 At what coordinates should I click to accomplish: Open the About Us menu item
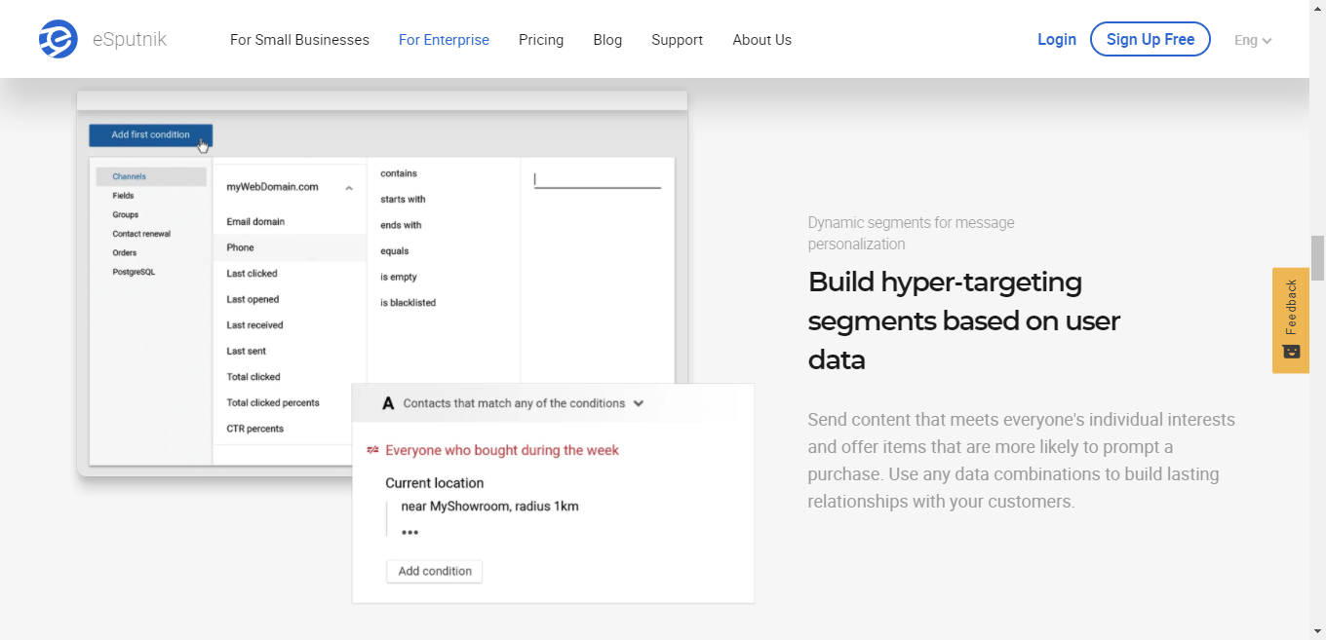[x=761, y=40]
